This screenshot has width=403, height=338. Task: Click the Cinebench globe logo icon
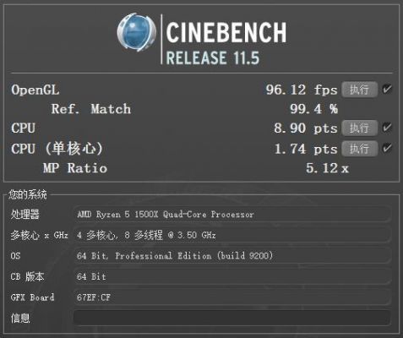(x=137, y=32)
